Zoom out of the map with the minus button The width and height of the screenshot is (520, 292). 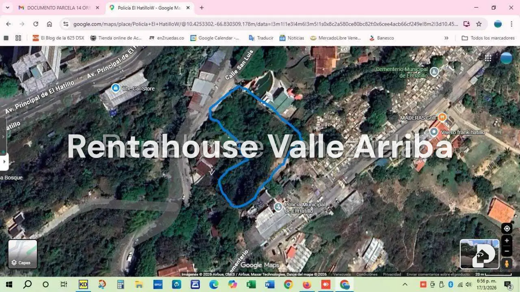pyautogui.click(x=507, y=251)
